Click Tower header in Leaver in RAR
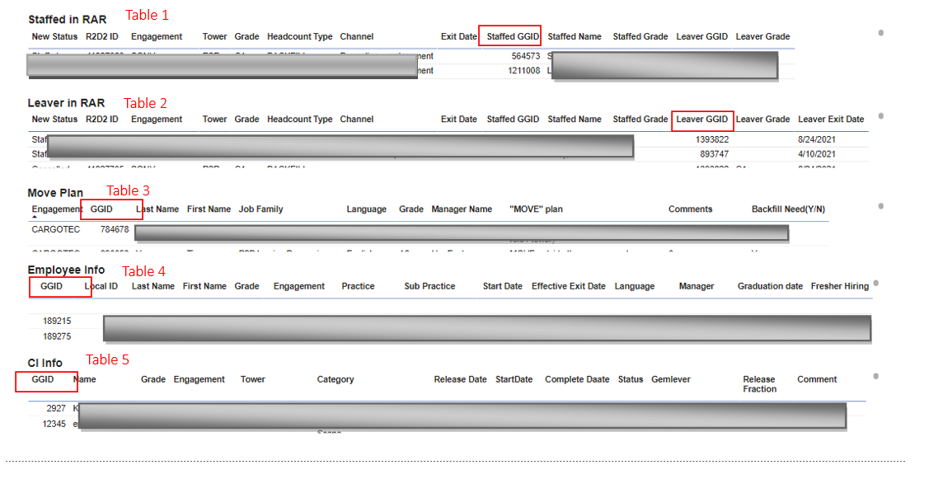The width and height of the screenshot is (929, 479). [x=214, y=120]
